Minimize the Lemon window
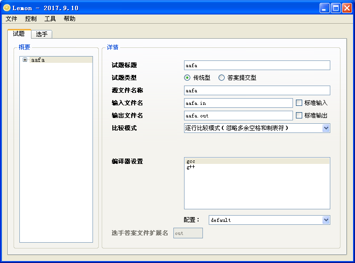 324,8
